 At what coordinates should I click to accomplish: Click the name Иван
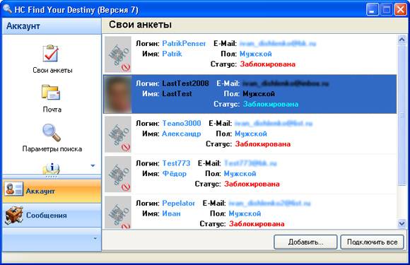point(171,213)
